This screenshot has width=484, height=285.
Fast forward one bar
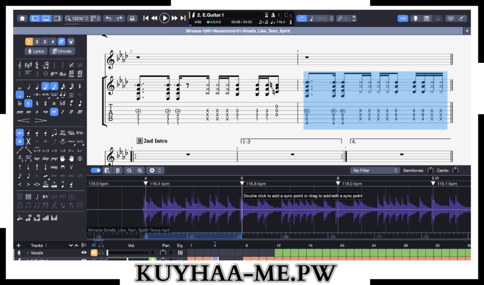tap(174, 18)
